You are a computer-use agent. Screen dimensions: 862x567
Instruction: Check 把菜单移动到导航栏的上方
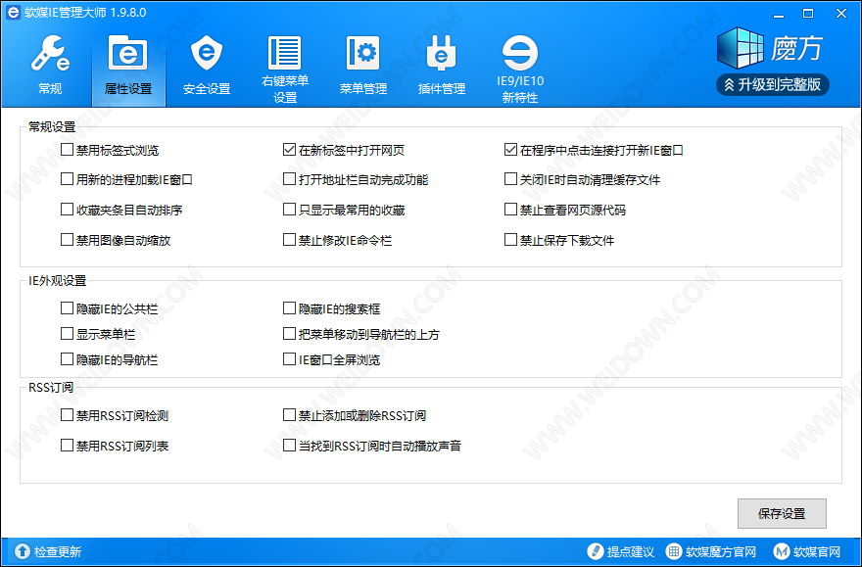point(289,334)
